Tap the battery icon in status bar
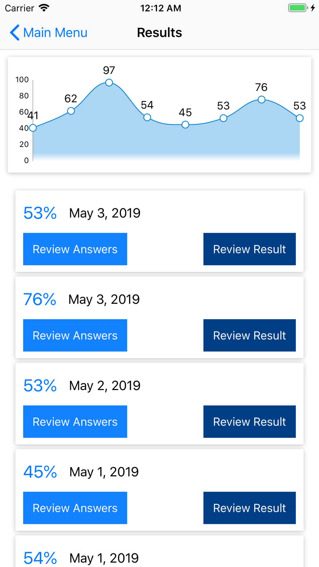Image resolution: width=319 pixels, height=567 pixels. click(x=298, y=8)
